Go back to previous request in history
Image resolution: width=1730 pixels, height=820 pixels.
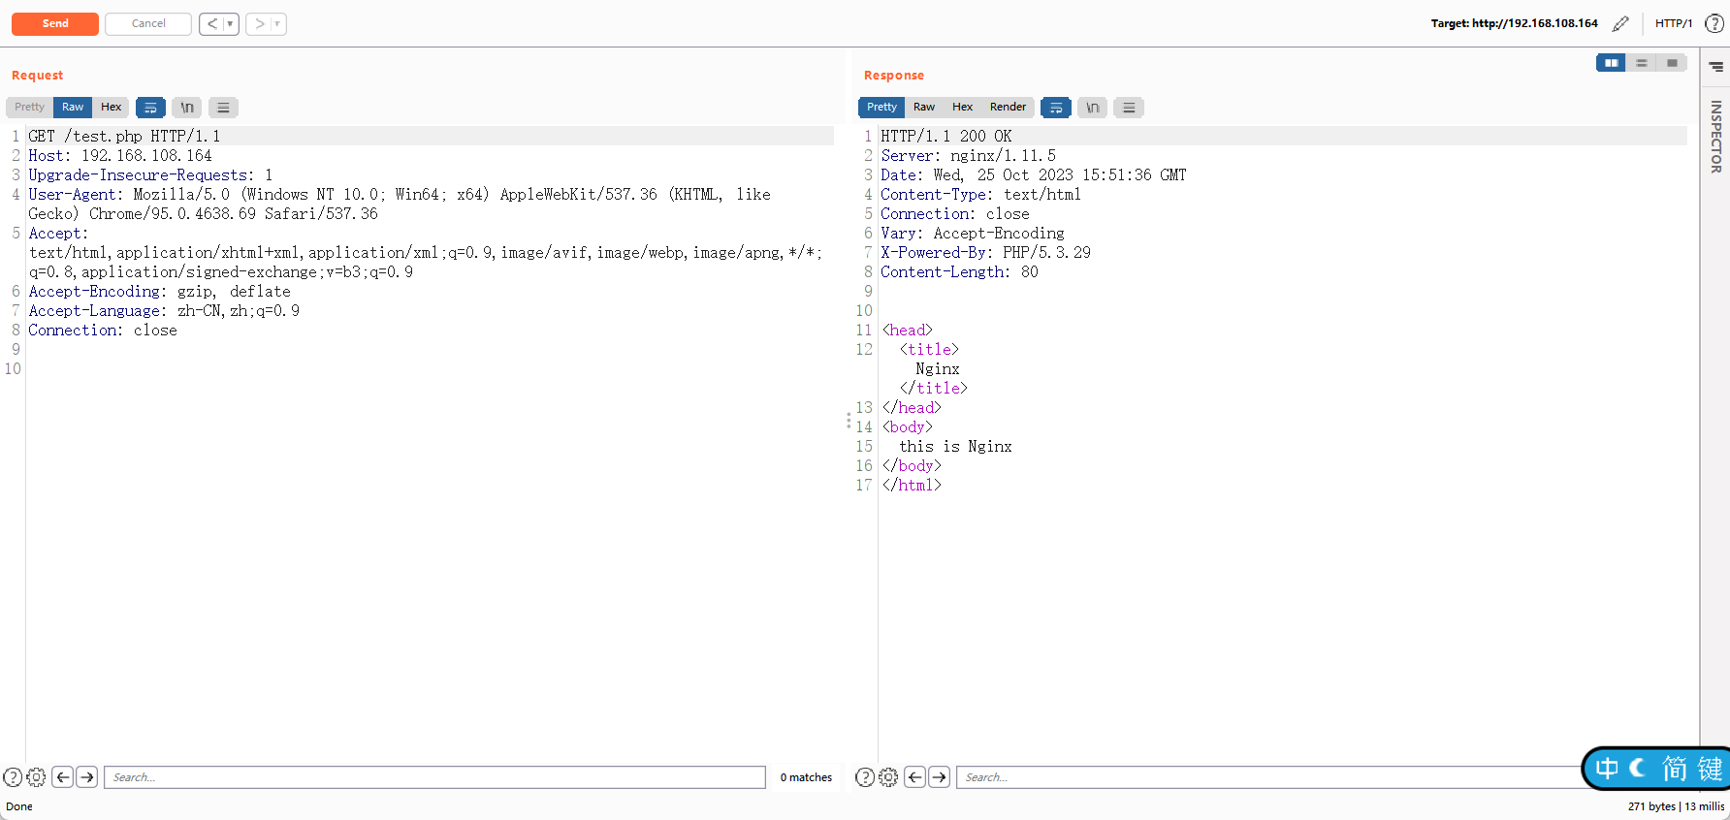pos(212,23)
